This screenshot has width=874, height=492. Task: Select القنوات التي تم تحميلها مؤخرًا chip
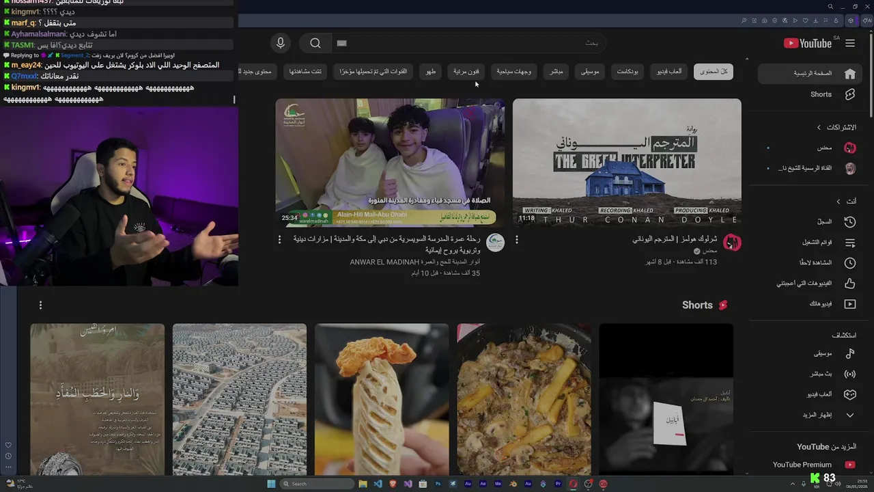click(x=373, y=72)
